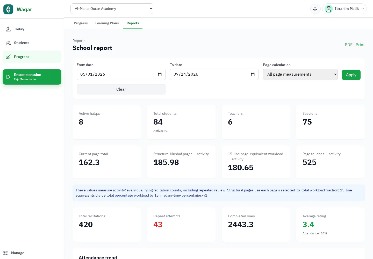This screenshot has height=259, width=373.
Task: Click the Resume session play icon
Action: (8, 77)
